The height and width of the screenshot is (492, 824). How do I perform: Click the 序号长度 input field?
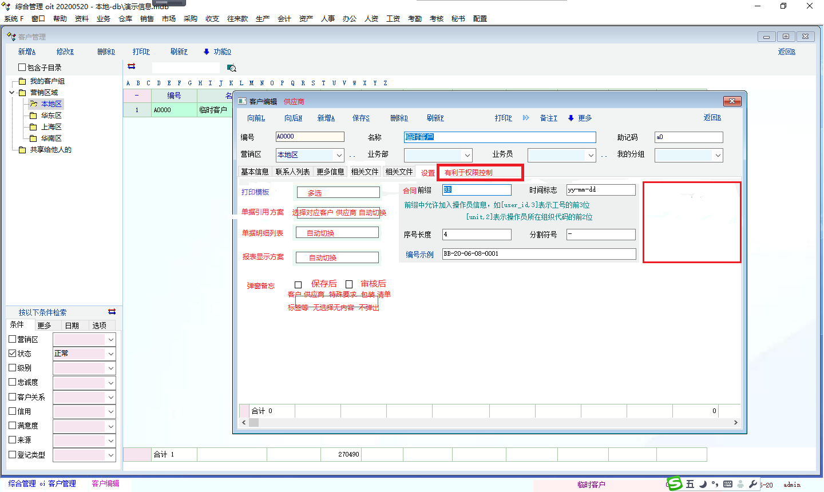point(476,235)
